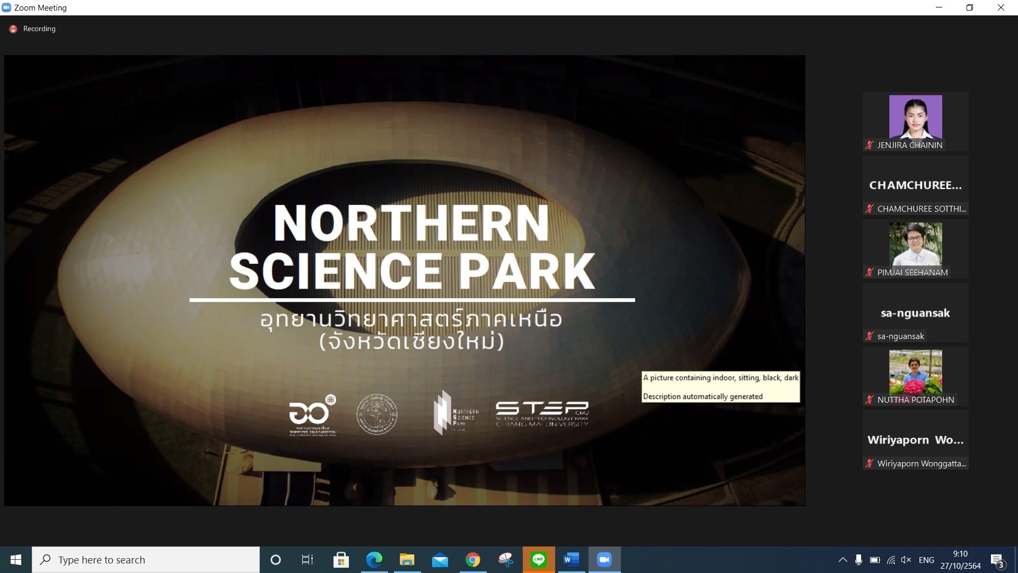Click the image description tooltip

[721, 387]
